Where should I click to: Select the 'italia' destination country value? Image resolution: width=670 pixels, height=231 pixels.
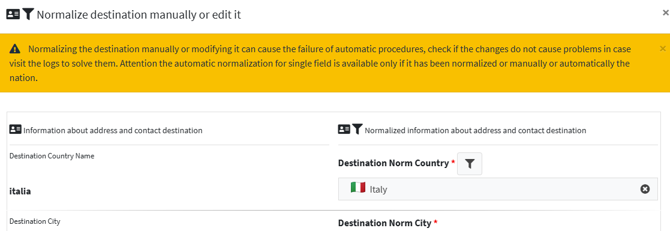click(x=20, y=191)
